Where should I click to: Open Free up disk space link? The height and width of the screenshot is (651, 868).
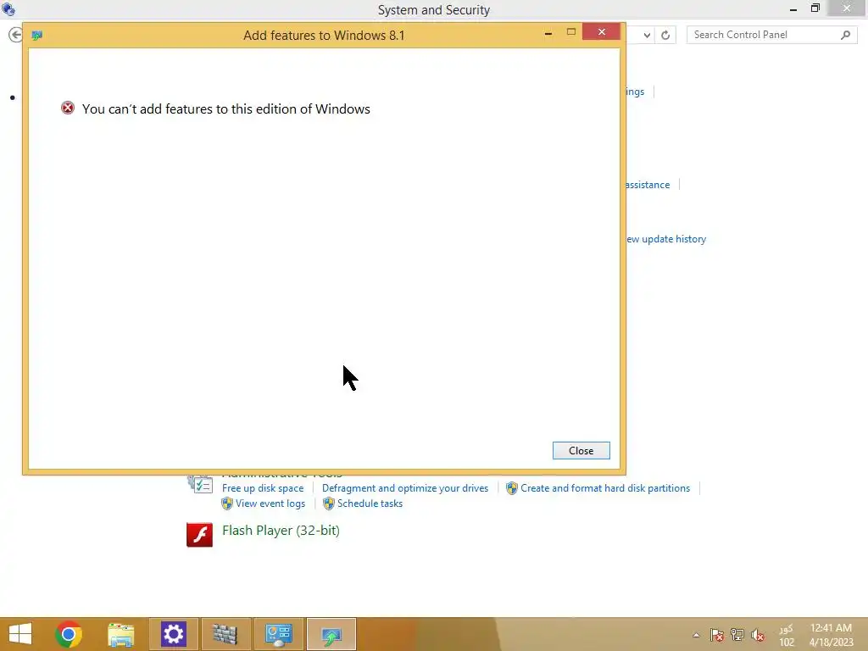(x=263, y=488)
